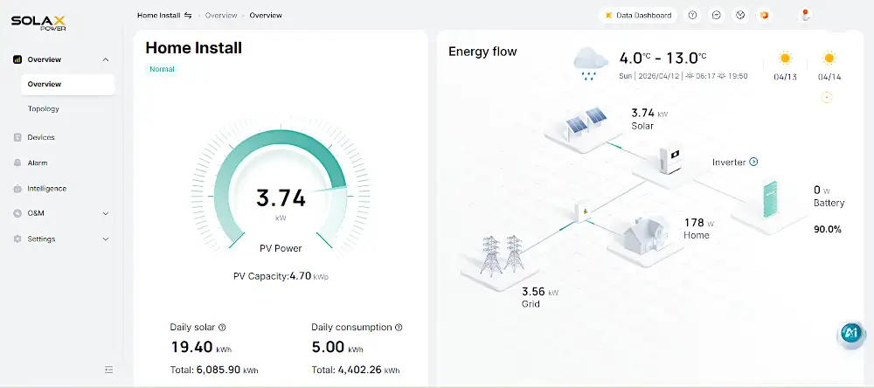Image resolution: width=874 pixels, height=388 pixels.
Task: Click the orange cube icon in header
Action: [764, 16]
